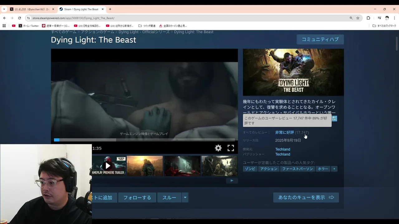Bookmark this page with the star icon
399x224 pixels.
click(358, 18)
